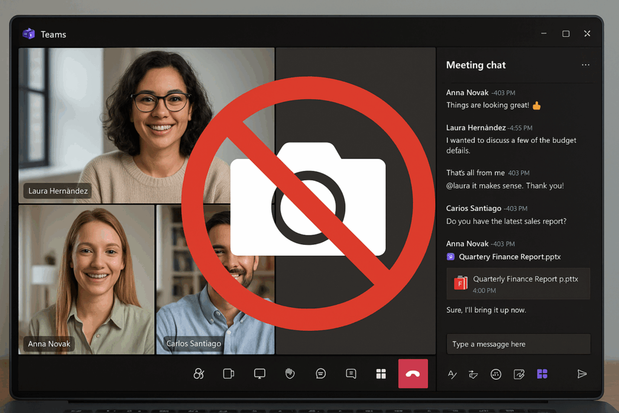Select Anna Novak video tile
The image size is (619, 413).
pyautogui.click(x=86, y=279)
